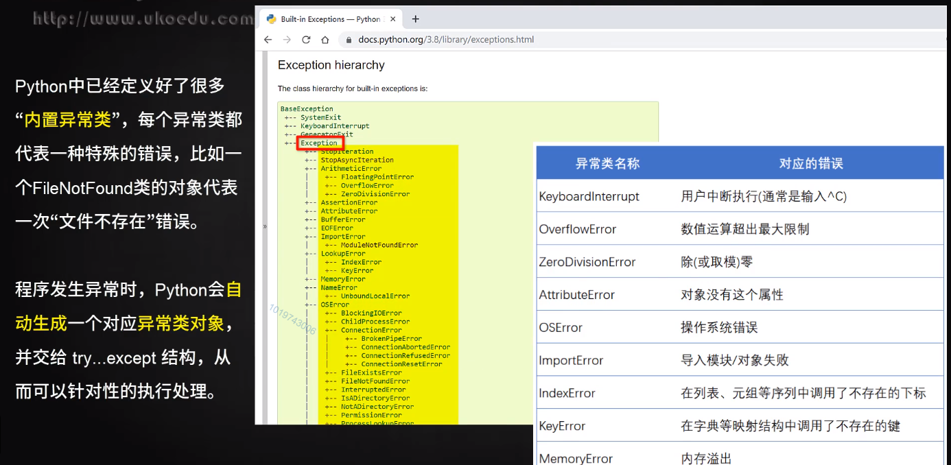Click AttributeError in the hierarchy tree

349,211
